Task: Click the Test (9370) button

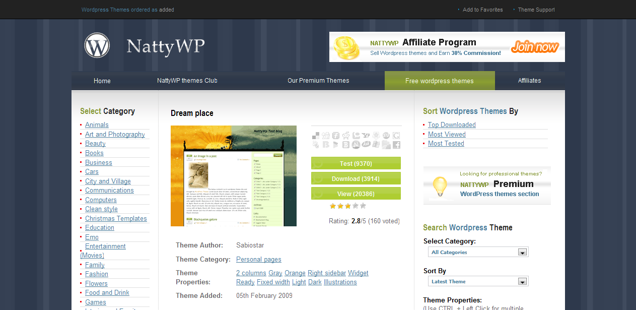Action: coord(356,163)
